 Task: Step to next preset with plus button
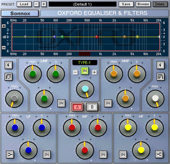(44, 4)
